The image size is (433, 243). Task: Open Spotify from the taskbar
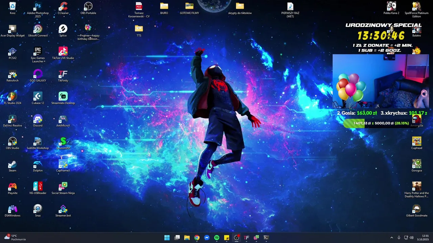click(216, 238)
